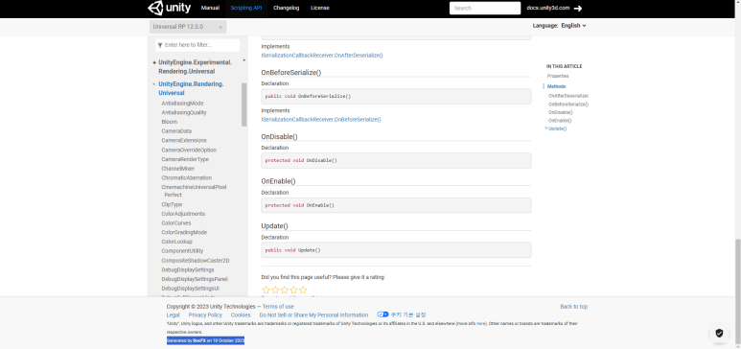Image resolution: width=741 pixels, height=349 pixels.
Task: Open ISerializationCallbackReceiver.OnAfterDeserialize() link
Action: click(322, 56)
